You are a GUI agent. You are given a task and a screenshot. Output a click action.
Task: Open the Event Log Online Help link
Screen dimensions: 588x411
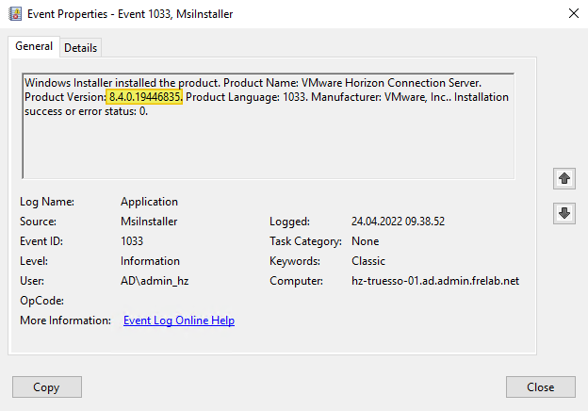[x=179, y=321]
